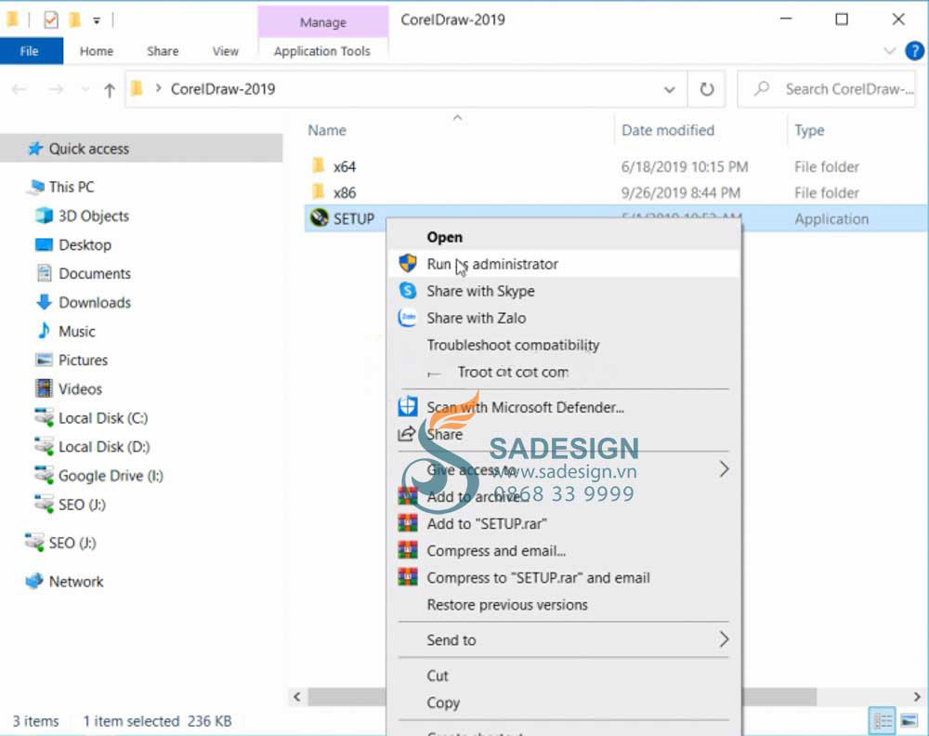Click the Search CorelDraw-2019 box

827,89
